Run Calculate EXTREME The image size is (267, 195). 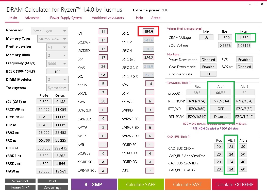[235, 184]
